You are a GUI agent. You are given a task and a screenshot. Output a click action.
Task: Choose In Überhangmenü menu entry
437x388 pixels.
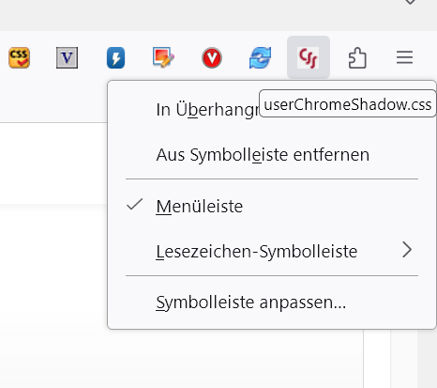[207, 110]
